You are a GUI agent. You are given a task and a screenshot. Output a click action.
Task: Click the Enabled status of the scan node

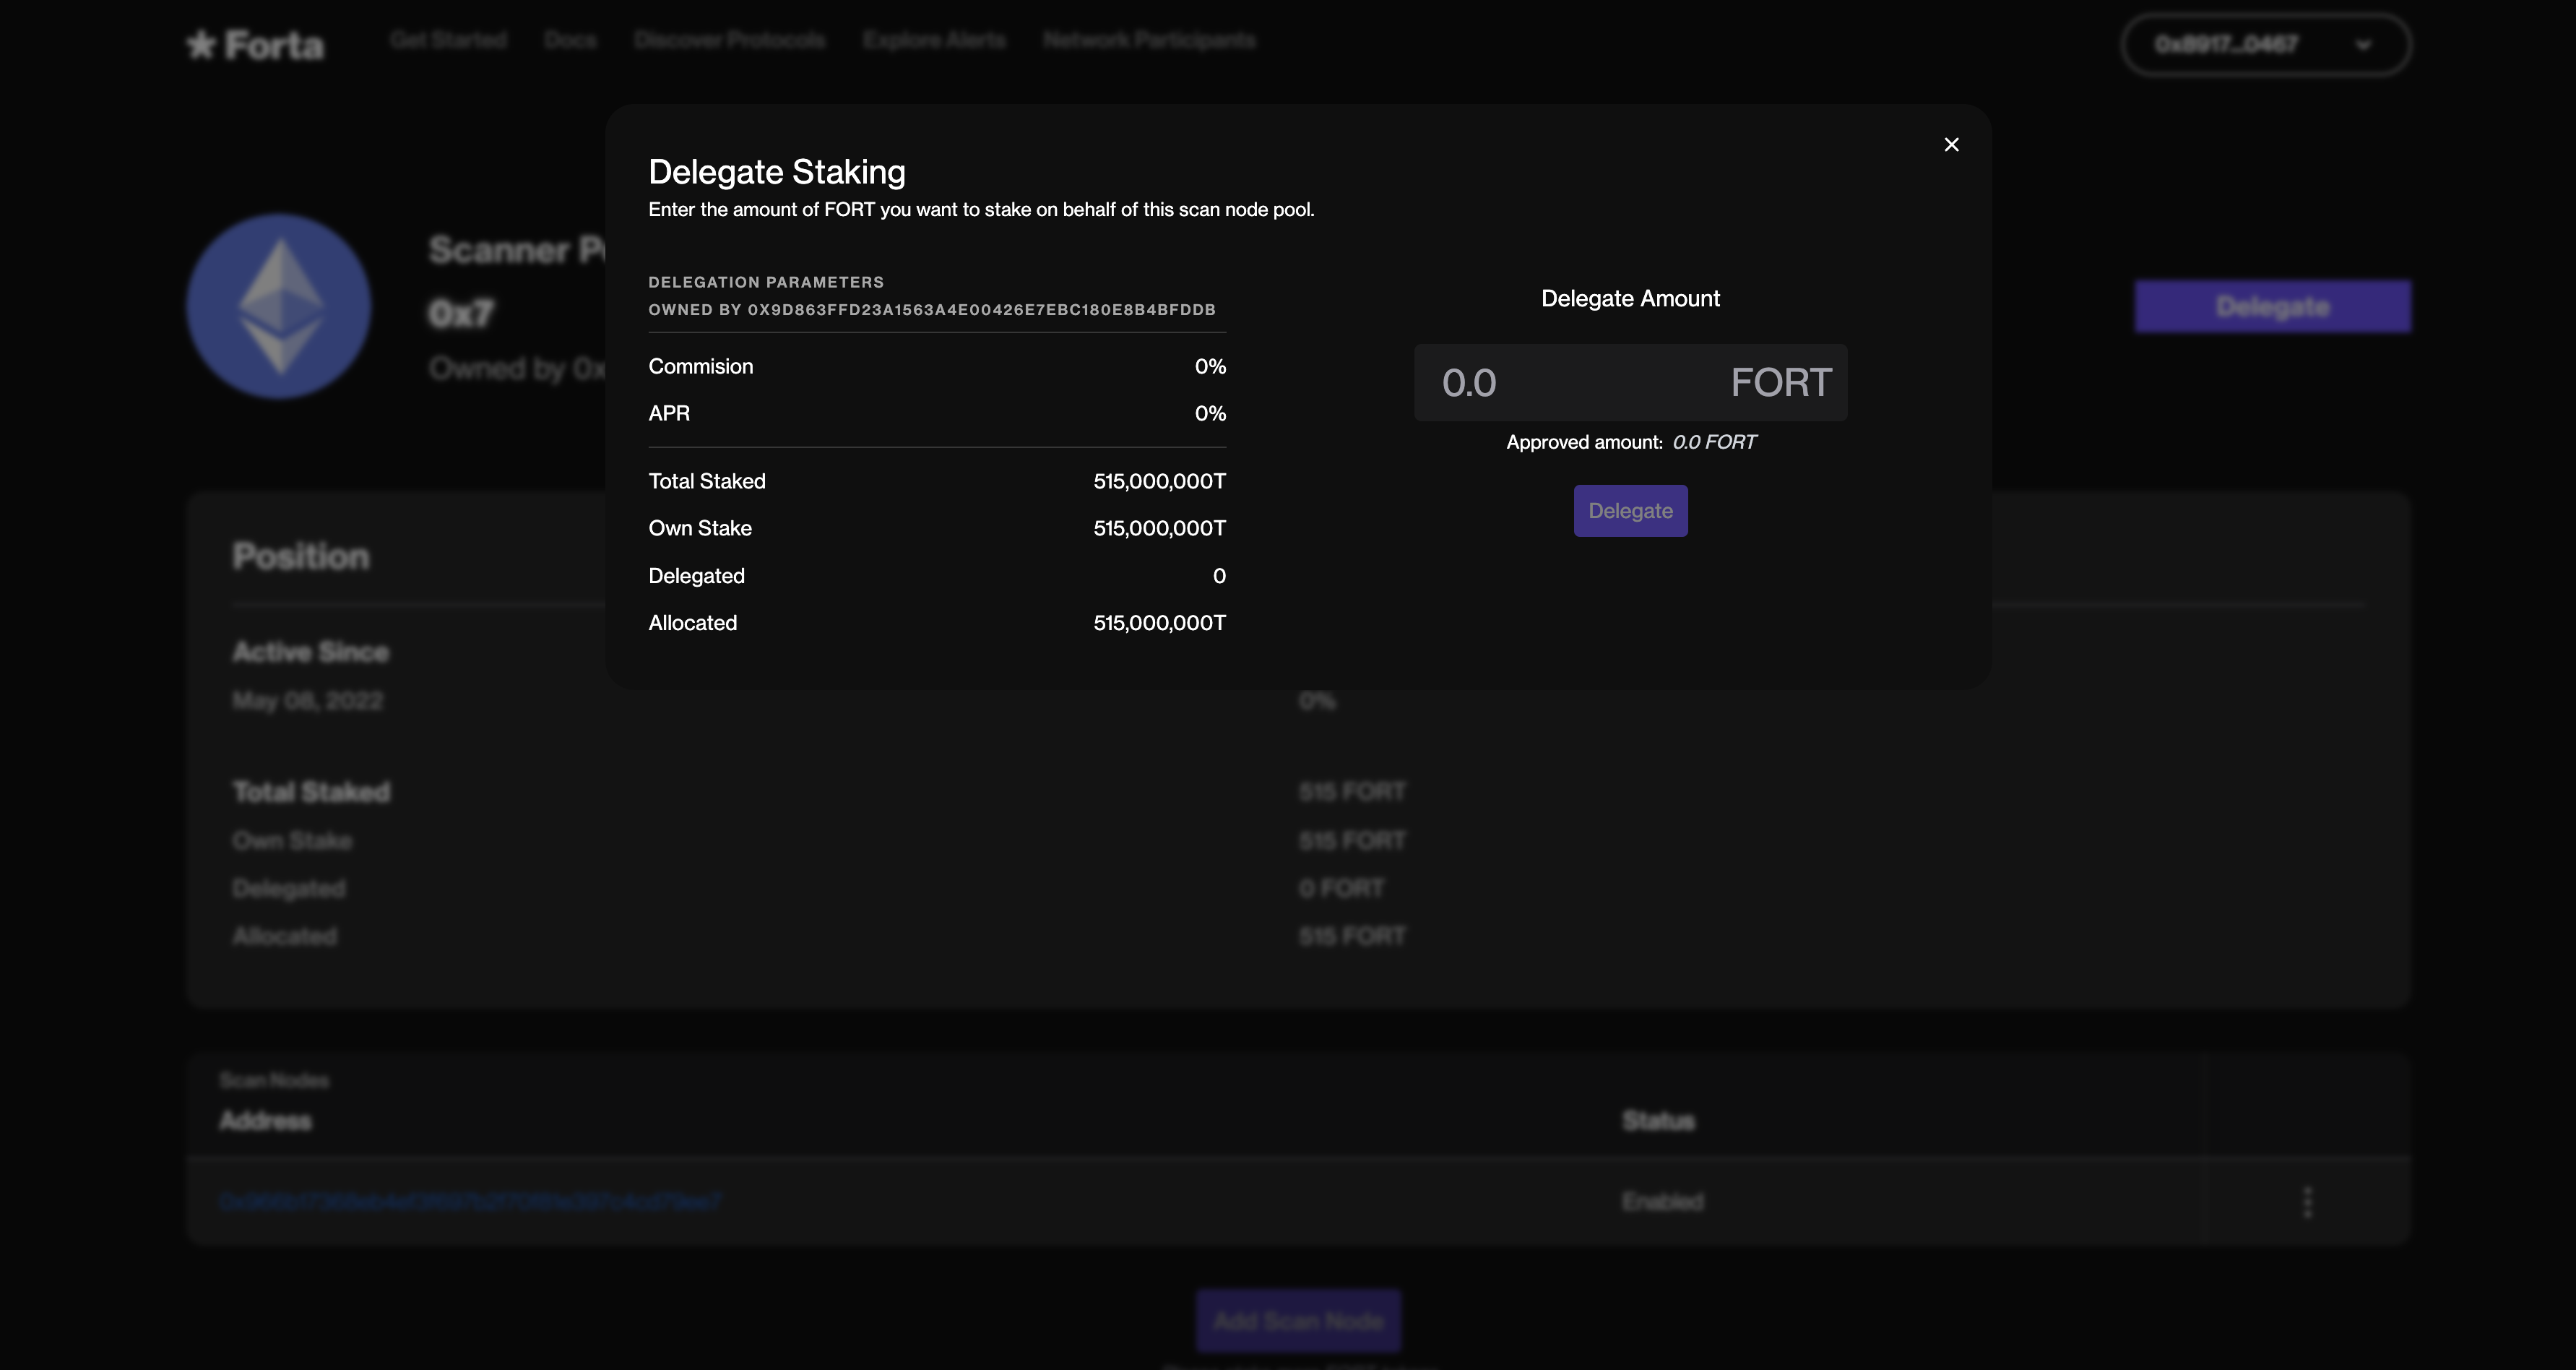click(1662, 1201)
